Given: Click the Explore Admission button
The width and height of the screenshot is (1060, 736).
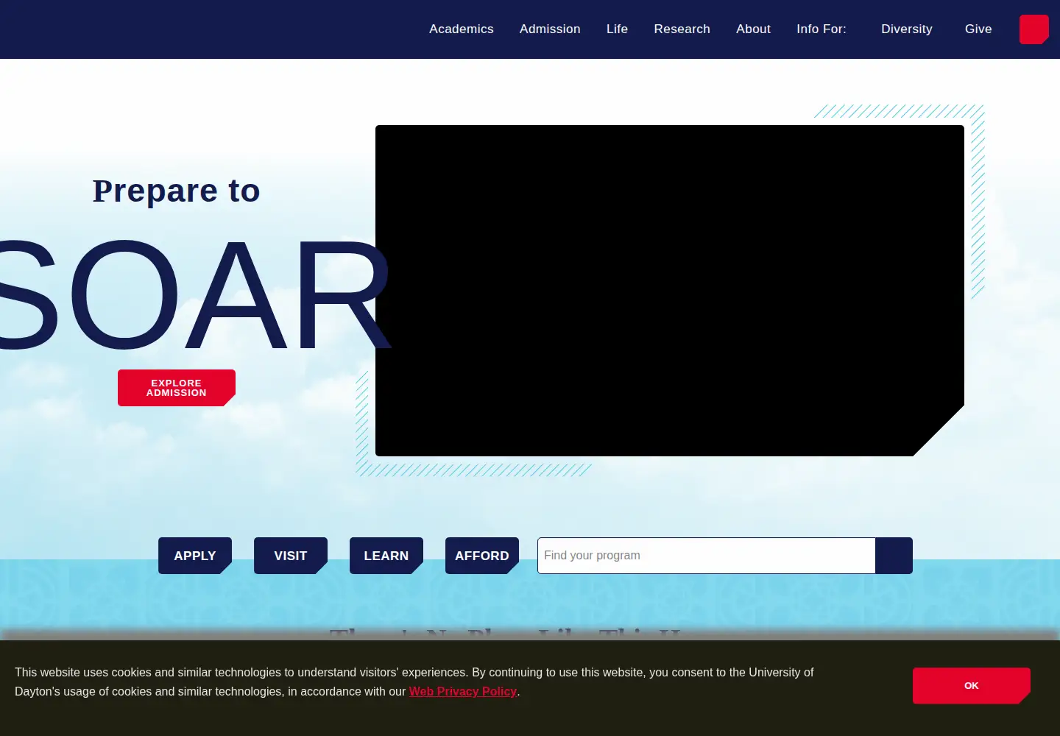Looking at the screenshot, I should (177, 388).
